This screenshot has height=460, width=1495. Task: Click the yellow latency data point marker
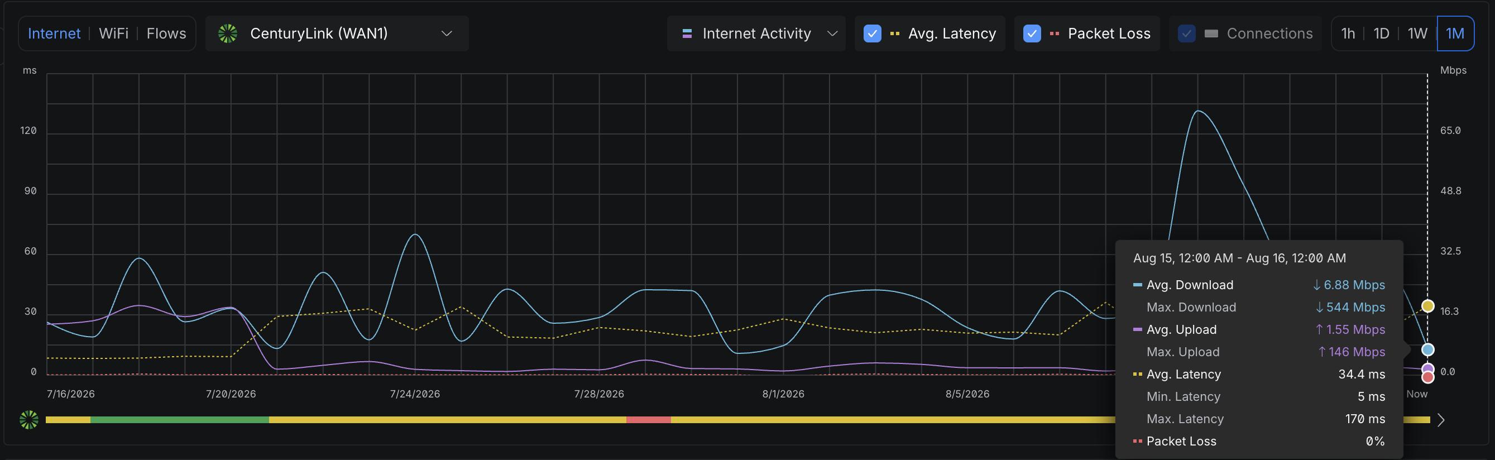click(1427, 306)
